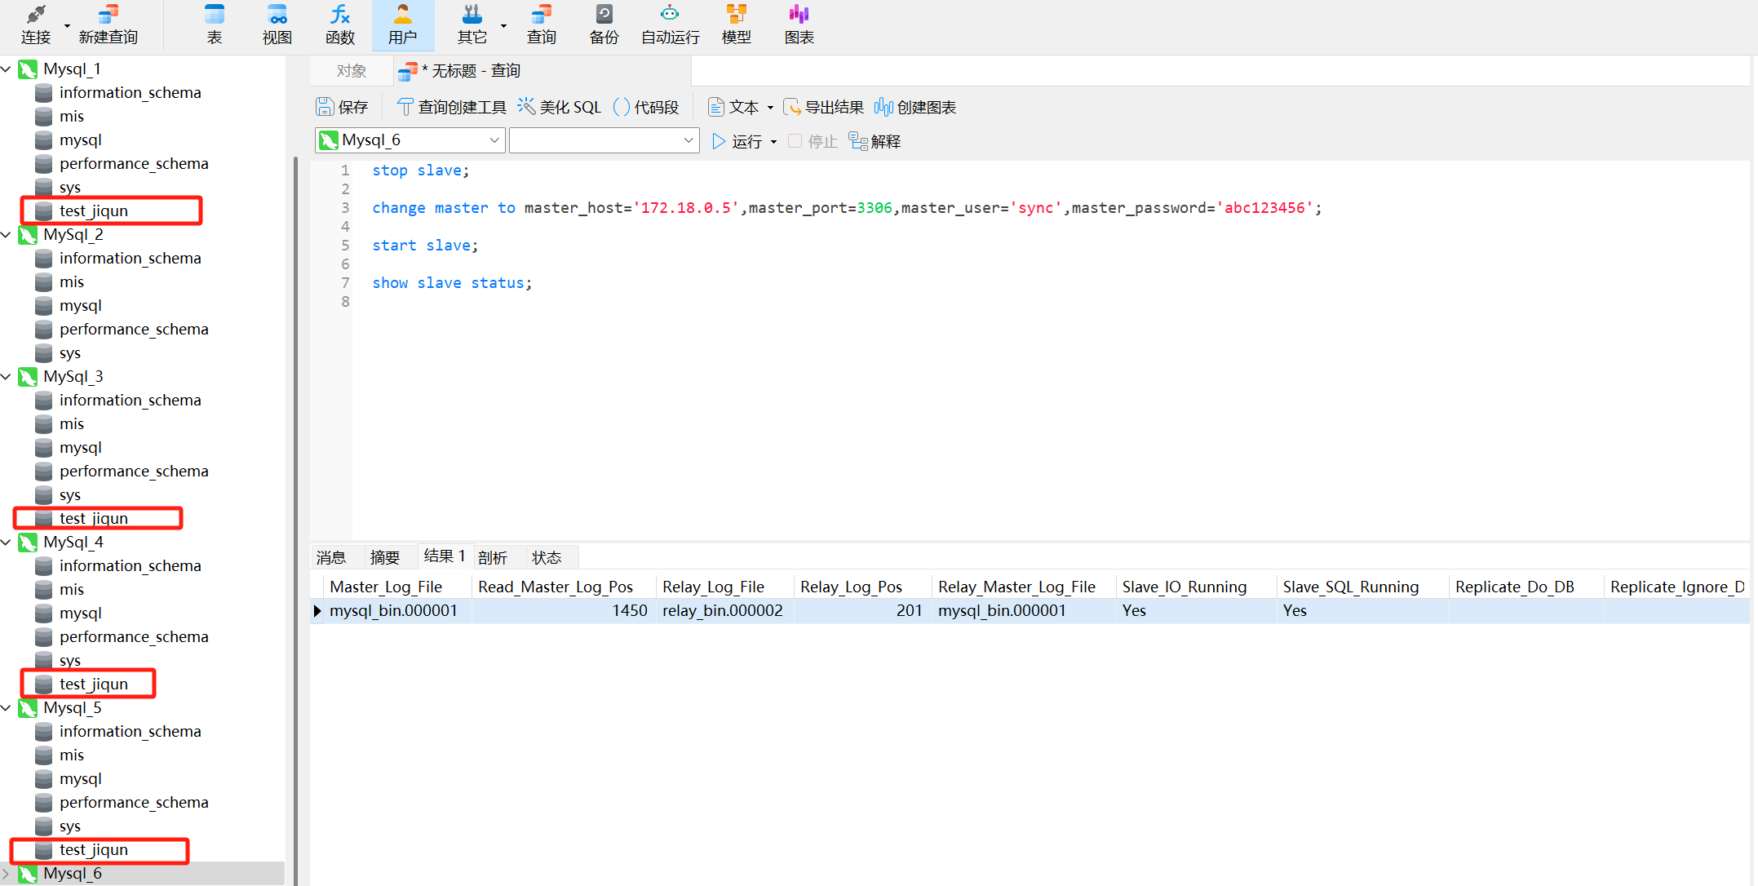
Task: Click 解释 explain button
Action: pos(875,141)
